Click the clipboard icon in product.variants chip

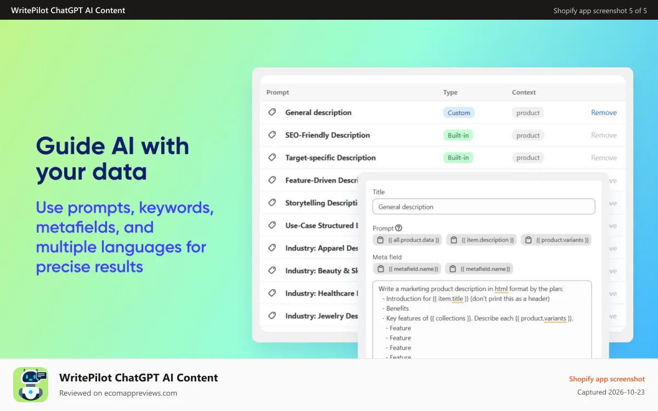[x=529, y=240]
